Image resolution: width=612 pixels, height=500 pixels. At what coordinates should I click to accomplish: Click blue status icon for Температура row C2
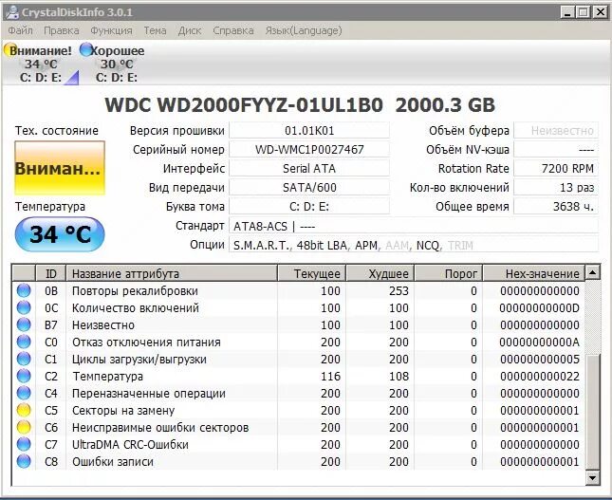pyautogui.click(x=24, y=377)
